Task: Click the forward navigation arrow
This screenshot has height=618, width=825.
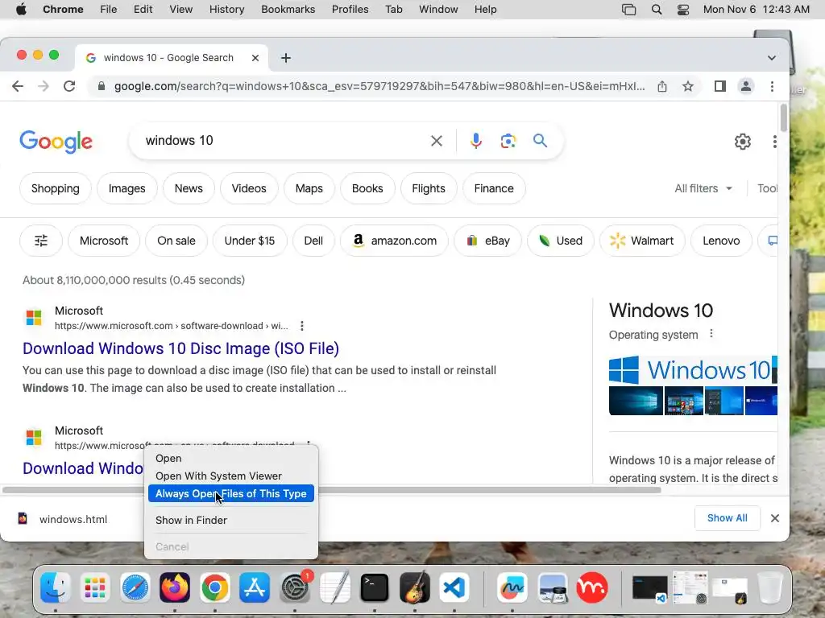Action: pyautogui.click(x=44, y=86)
